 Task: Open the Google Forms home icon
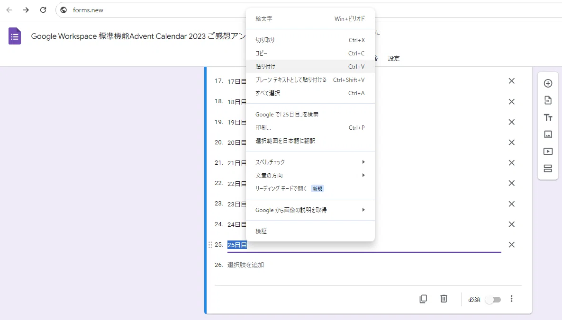coord(15,36)
